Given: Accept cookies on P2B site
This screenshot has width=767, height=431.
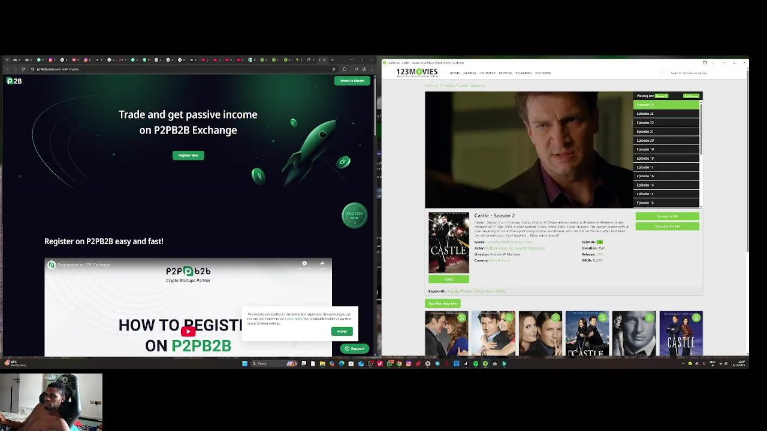Looking at the screenshot, I should tap(342, 332).
